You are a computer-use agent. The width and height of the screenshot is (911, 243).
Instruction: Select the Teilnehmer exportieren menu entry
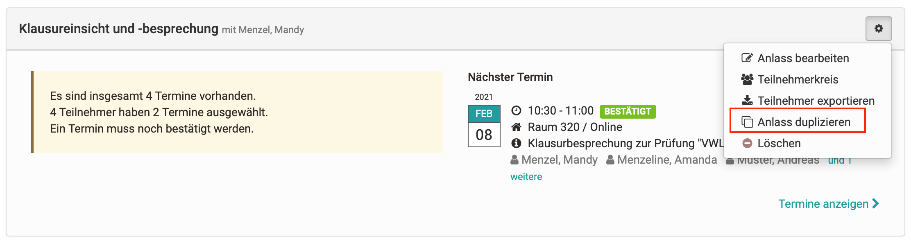click(x=807, y=101)
